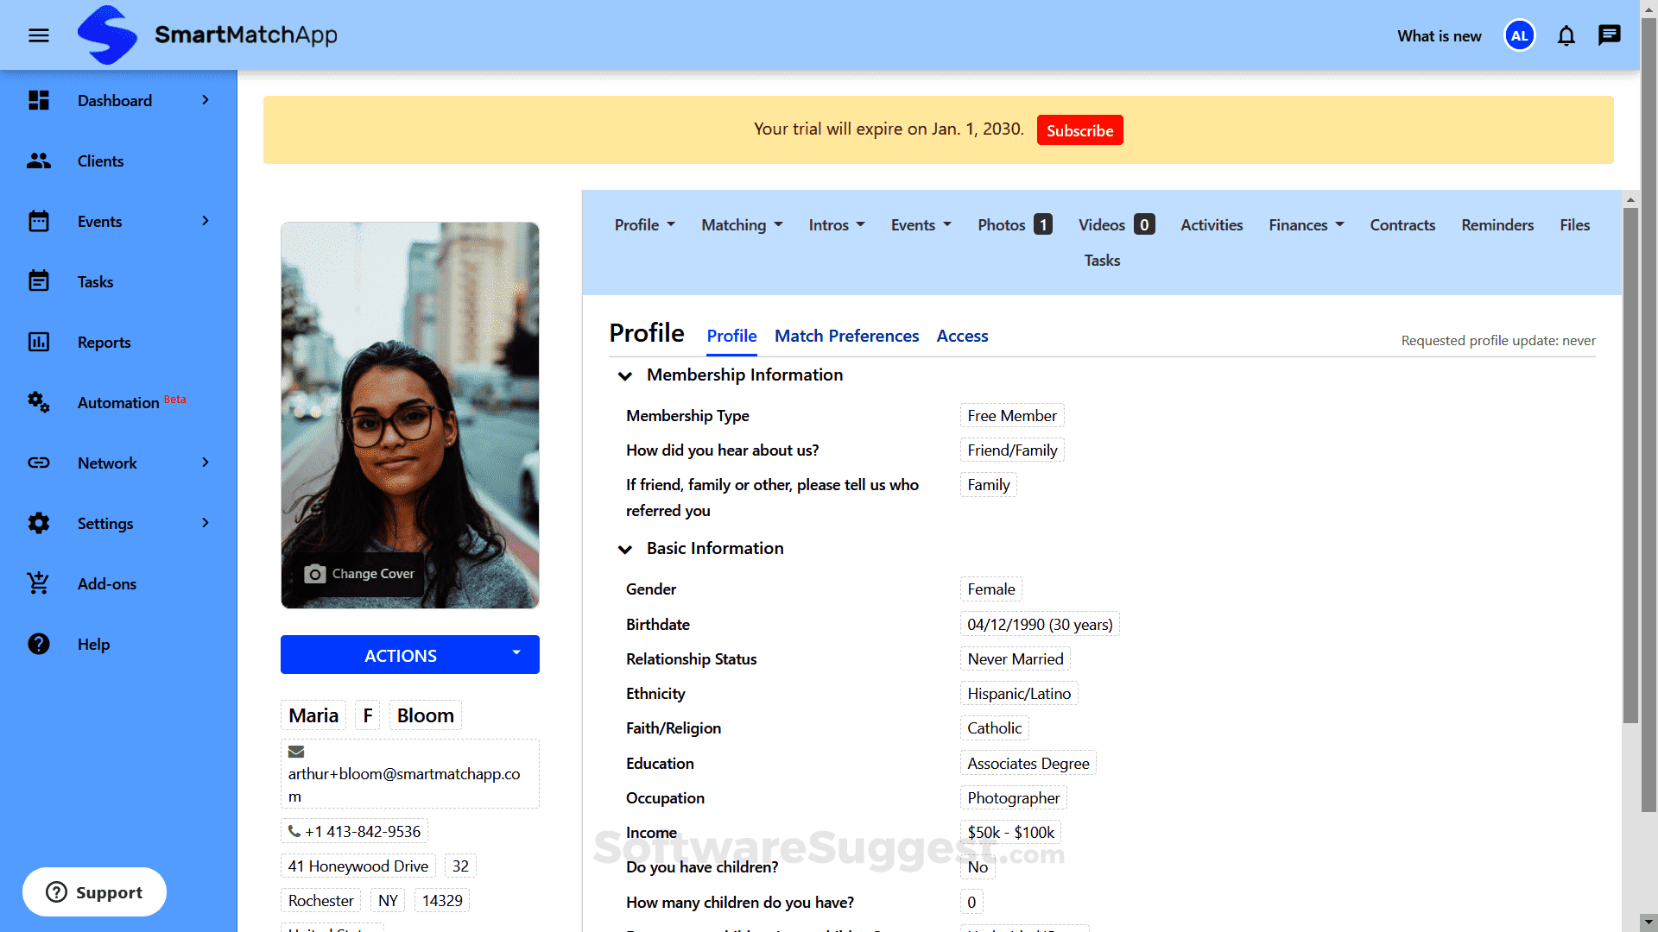This screenshot has width=1658, height=932.
Task: Open the Support chat button
Action: 94,891
